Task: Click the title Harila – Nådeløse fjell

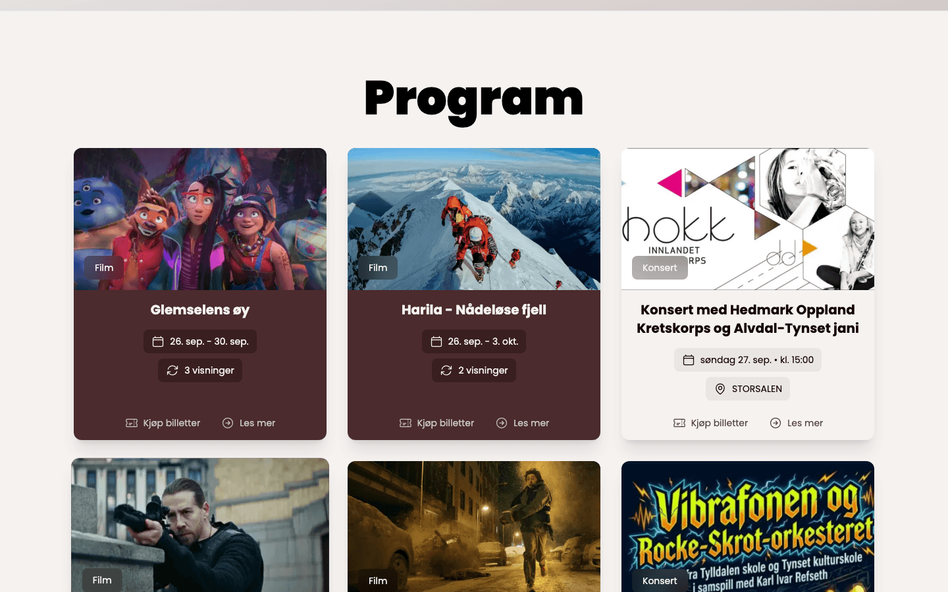Action: pos(474,310)
